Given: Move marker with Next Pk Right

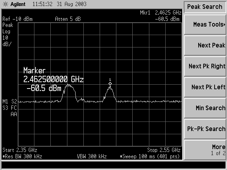Looking at the screenshot, I should click(x=205, y=66).
